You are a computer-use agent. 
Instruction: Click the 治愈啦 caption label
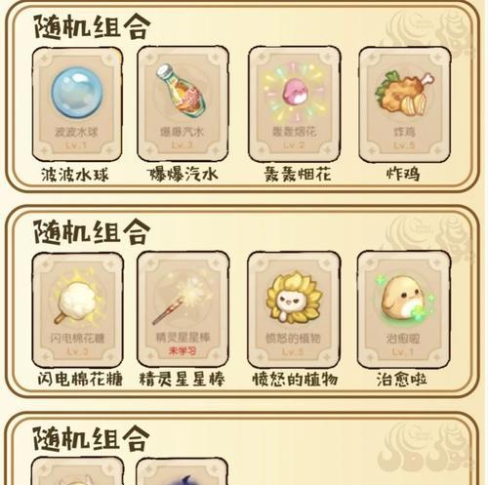[x=402, y=380]
